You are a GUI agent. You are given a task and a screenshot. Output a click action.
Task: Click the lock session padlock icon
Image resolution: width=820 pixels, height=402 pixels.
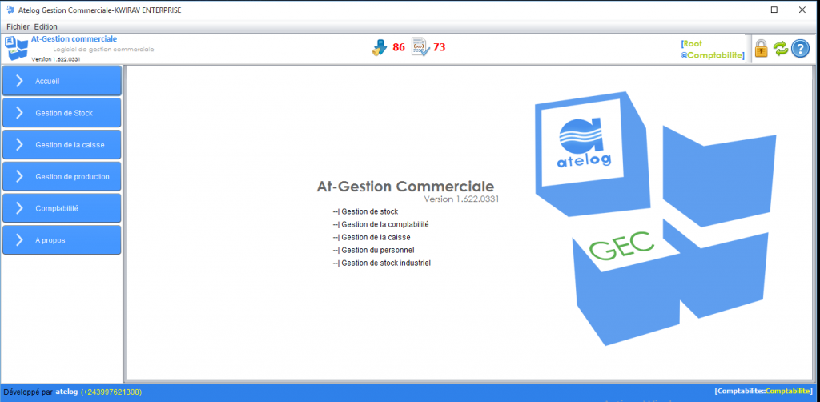tap(761, 49)
